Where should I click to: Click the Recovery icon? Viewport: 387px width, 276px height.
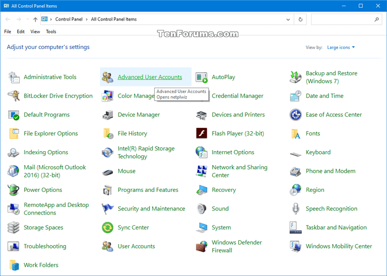click(202, 190)
